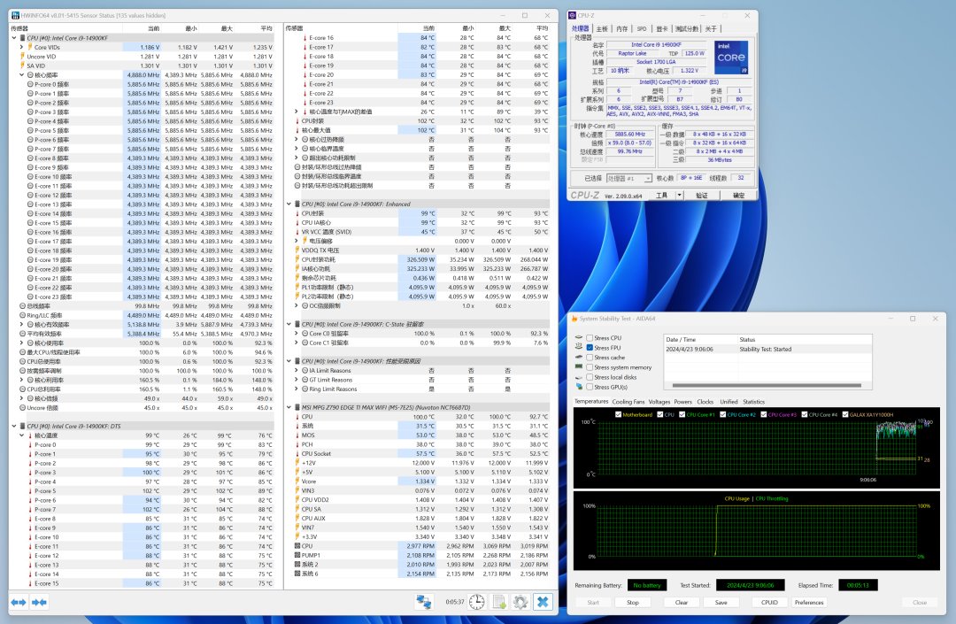Enable Stress CPU checkbox in AIDA64
The image size is (956, 624).
[x=590, y=338]
